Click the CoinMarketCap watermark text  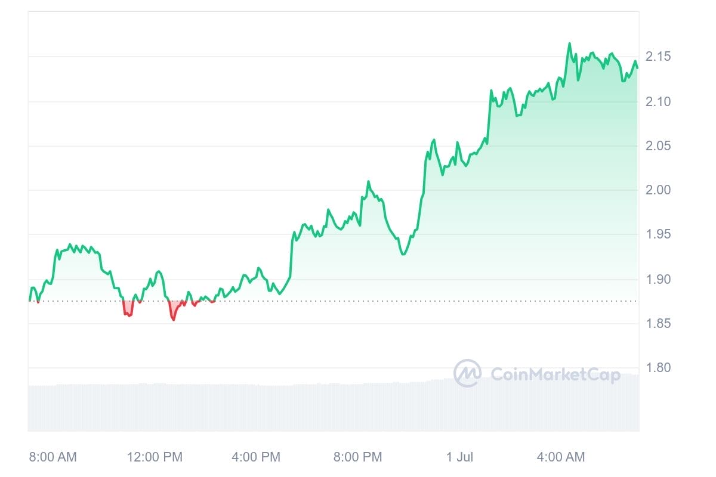[x=555, y=374]
